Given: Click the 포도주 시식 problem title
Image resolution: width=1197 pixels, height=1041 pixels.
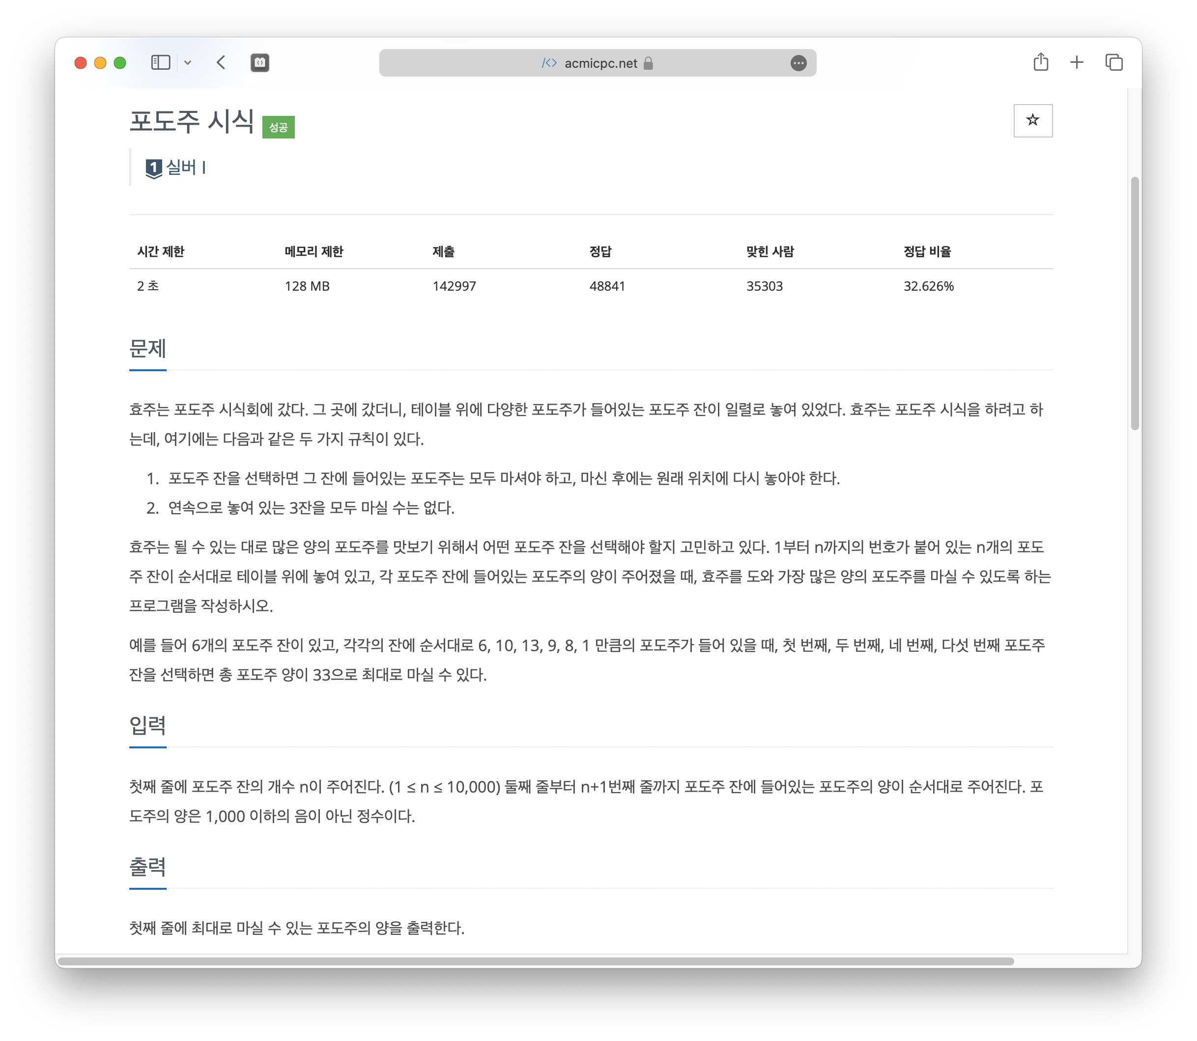Looking at the screenshot, I should [x=192, y=121].
